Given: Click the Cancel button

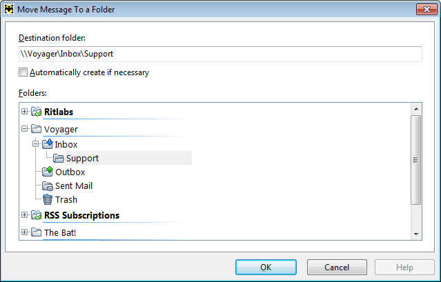Looking at the screenshot, I should coord(337,267).
